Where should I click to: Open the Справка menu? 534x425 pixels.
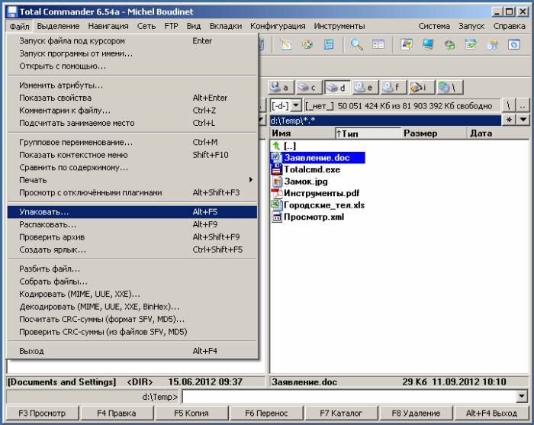pos(509,26)
